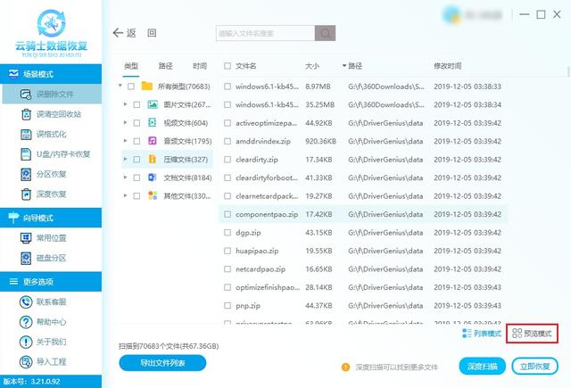The width and height of the screenshot is (571, 388).
Task: Switch to the 路径 tab
Action: click(165, 66)
